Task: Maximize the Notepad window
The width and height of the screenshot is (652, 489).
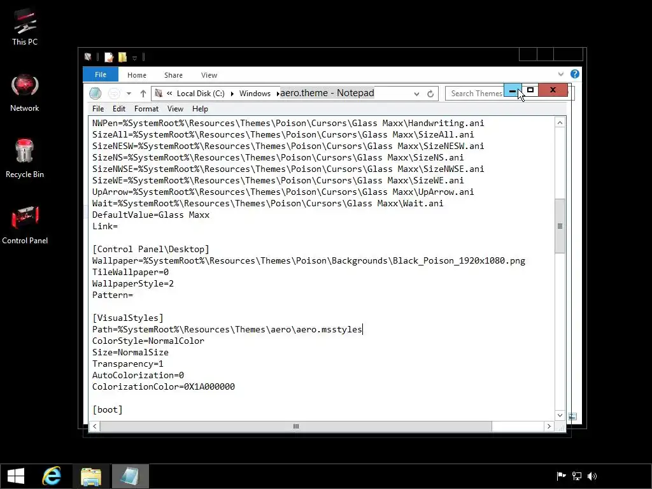Action: pyautogui.click(x=530, y=90)
